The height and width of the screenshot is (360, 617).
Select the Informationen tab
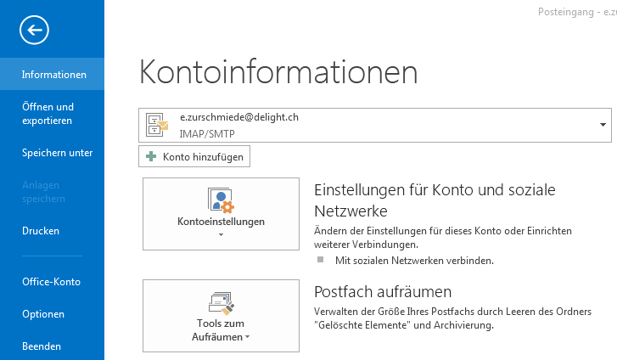point(52,74)
